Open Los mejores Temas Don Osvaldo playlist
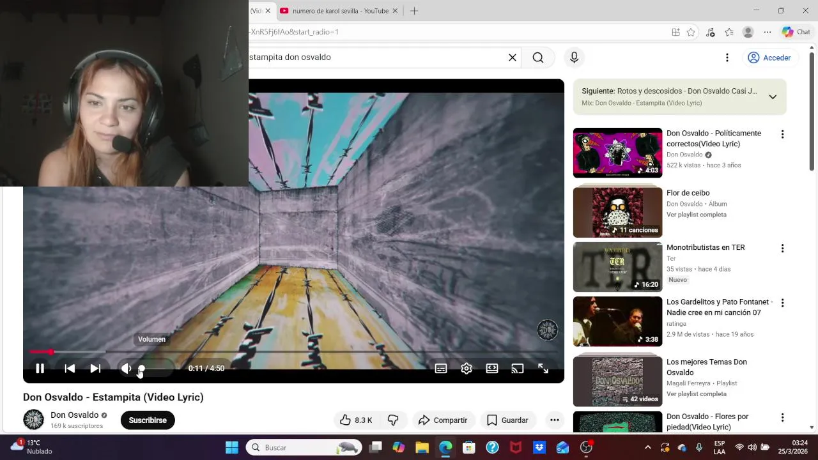This screenshot has width=818, height=460. click(x=617, y=381)
